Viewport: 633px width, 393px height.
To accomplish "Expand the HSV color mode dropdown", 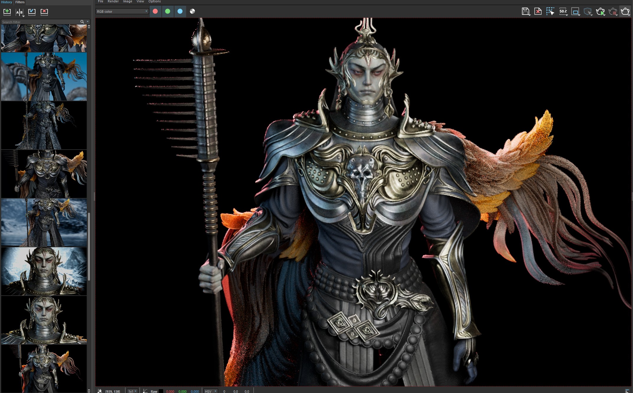I will [211, 391].
